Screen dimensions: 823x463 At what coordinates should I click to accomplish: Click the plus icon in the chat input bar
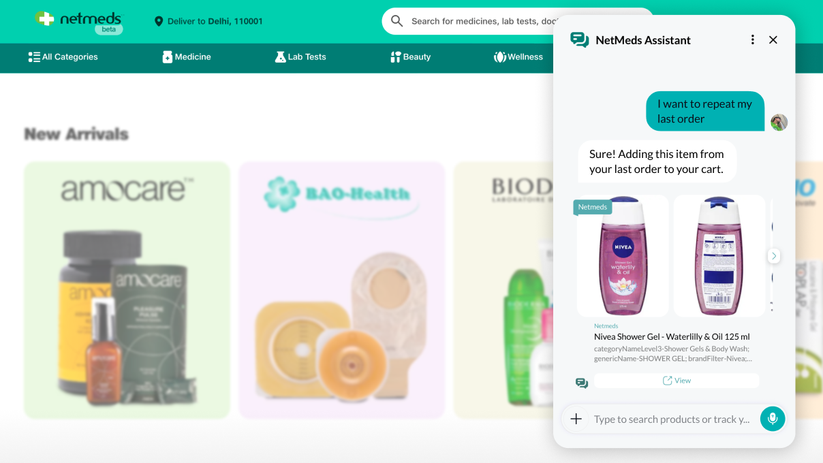click(x=576, y=419)
